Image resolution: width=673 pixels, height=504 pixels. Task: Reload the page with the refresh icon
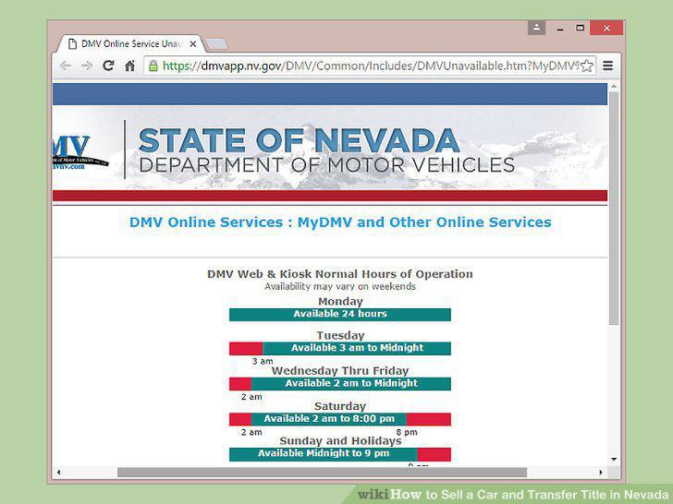[x=108, y=66]
